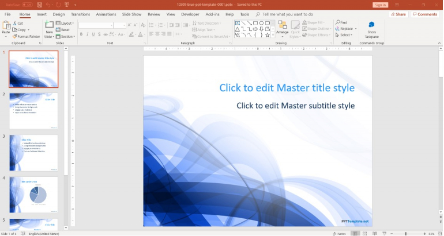Expand the Layout dropdown
Viewport: 444px width, 236px height.
pyautogui.click(x=66, y=23)
